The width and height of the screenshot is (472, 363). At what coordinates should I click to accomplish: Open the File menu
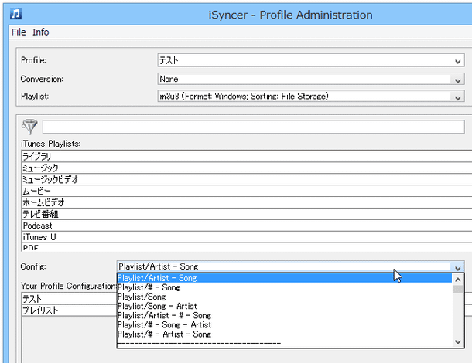pyautogui.click(x=19, y=32)
